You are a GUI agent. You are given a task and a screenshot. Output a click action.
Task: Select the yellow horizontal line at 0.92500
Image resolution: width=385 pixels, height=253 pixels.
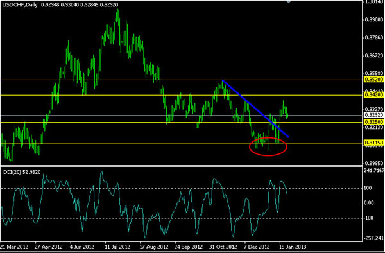[x=181, y=122]
